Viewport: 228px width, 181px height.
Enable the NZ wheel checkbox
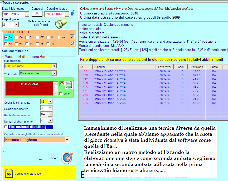tap(48, 44)
